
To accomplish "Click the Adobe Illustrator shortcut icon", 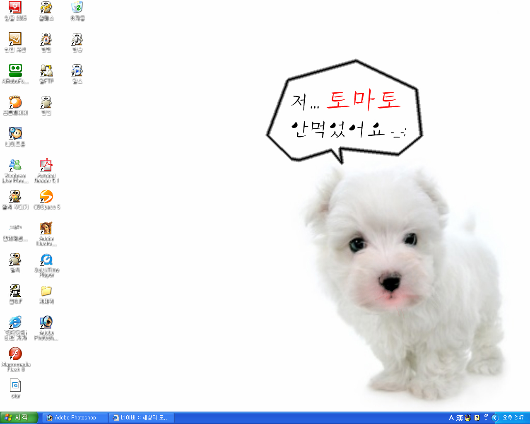I will click(46, 228).
